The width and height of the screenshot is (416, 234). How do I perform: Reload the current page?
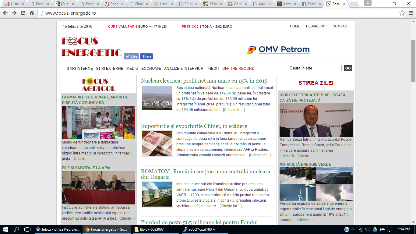point(23,13)
